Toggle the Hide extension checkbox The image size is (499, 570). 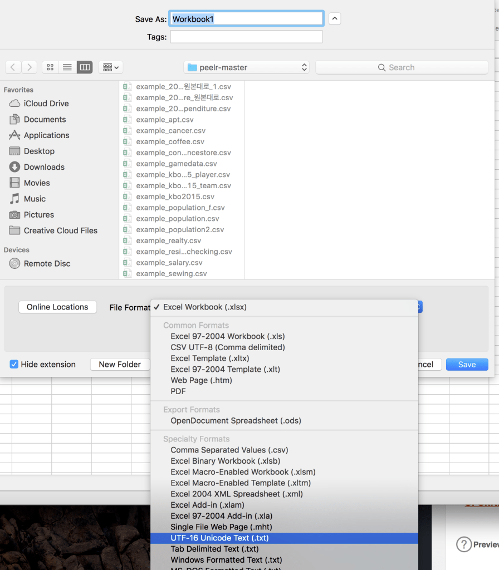click(x=14, y=364)
